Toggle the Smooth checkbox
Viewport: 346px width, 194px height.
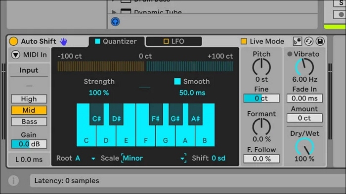click(177, 81)
